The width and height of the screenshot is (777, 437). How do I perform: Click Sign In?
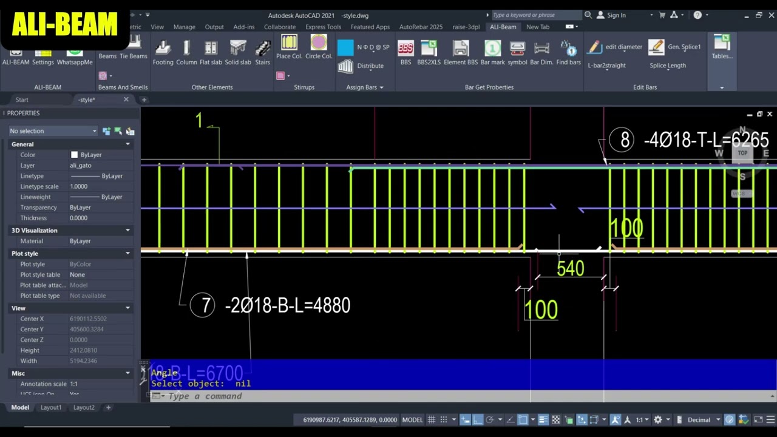point(616,15)
